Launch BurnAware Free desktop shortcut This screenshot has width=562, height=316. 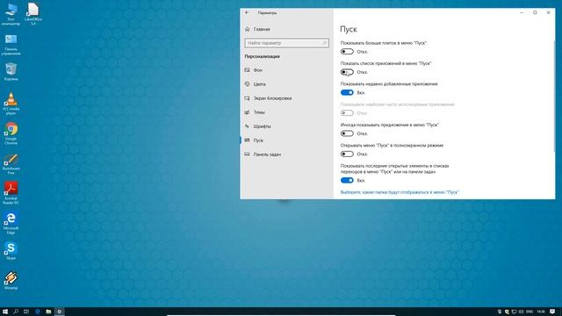pyautogui.click(x=11, y=164)
